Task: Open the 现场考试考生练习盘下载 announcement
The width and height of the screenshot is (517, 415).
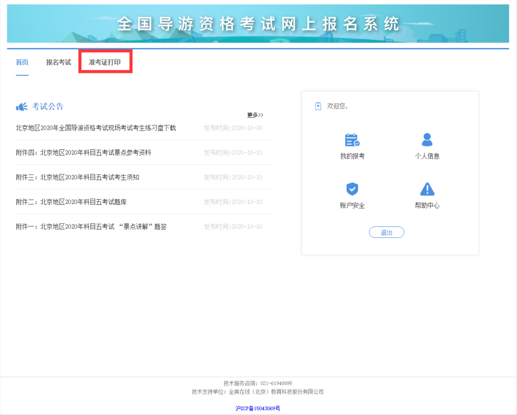Action: [96, 128]
